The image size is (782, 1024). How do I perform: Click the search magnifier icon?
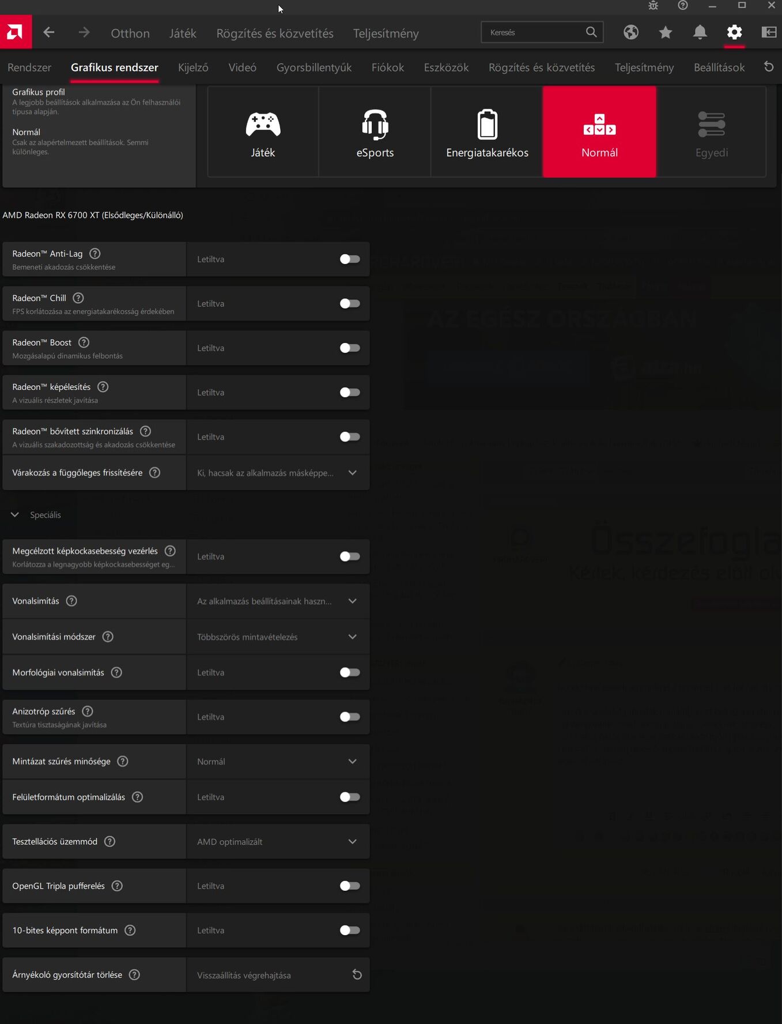pos(591,32)
